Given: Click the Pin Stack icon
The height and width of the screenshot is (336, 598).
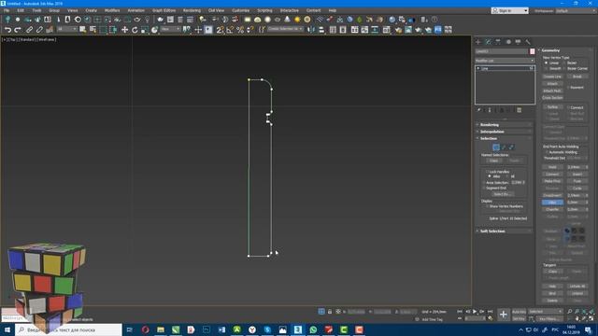Looking at the screenshot, I should click(x=479, y=110).
